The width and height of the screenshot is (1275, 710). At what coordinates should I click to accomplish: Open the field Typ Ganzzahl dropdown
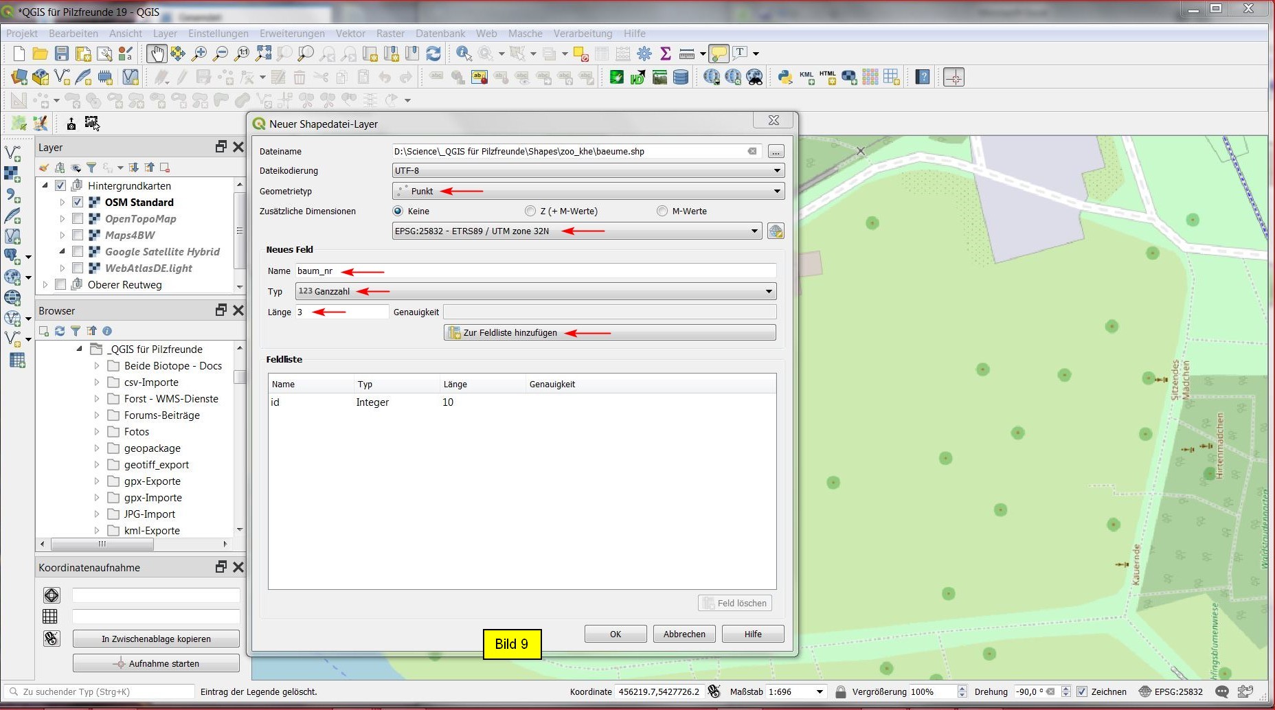click(x=536, y=292)
